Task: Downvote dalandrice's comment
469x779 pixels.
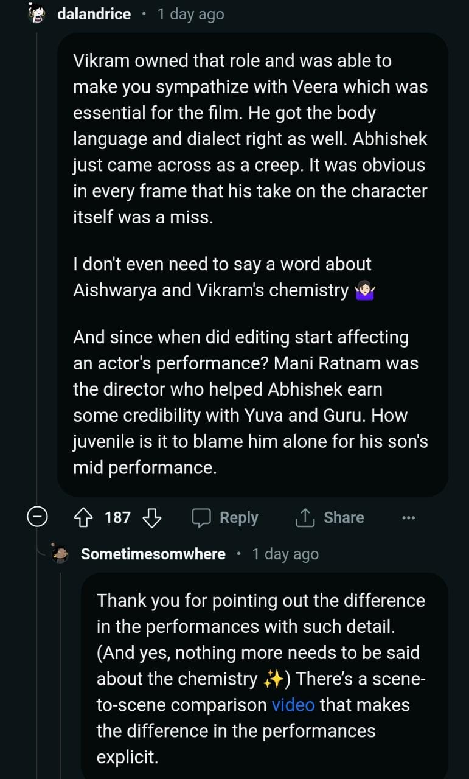Action: coord(151,518)
